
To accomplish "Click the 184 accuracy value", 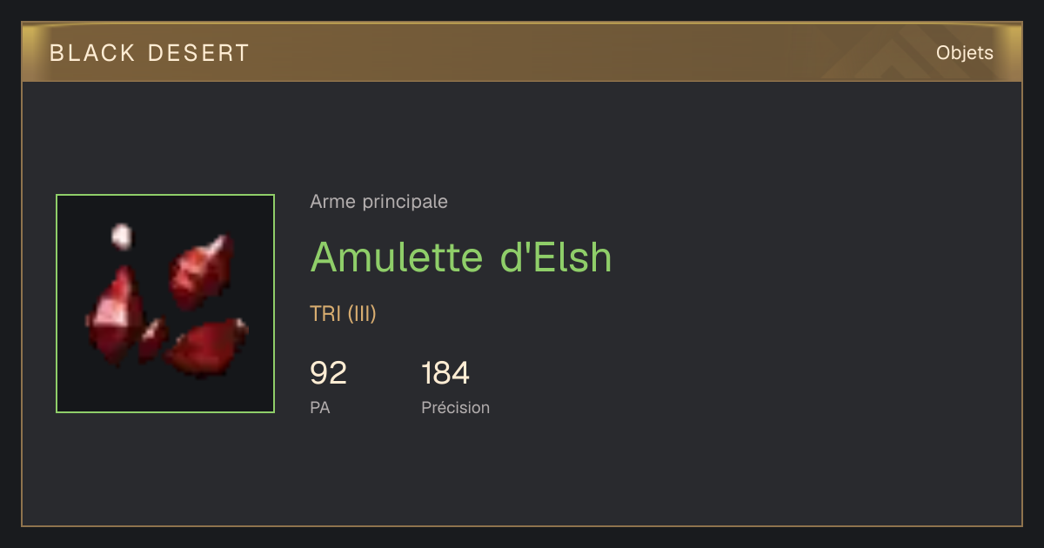I will 445,373.
